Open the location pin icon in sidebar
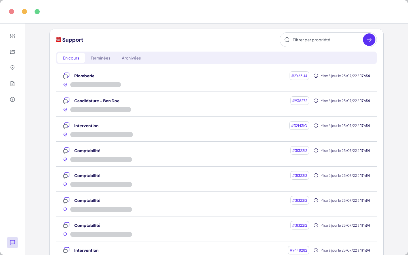Viewport: 408px width, 255px height. [12, 68]
